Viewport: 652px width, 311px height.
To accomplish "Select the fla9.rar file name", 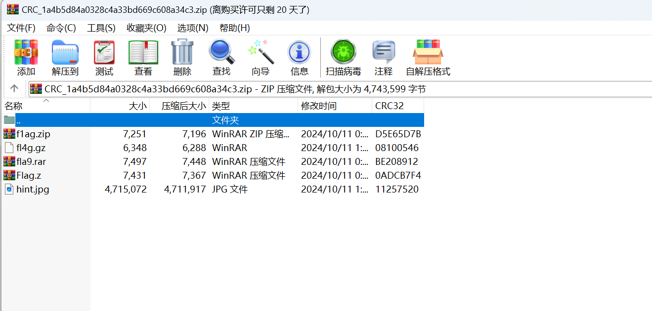I will 31,161.
